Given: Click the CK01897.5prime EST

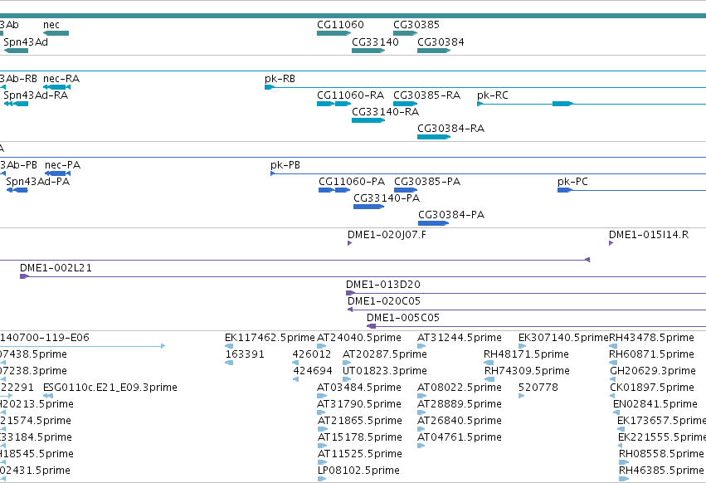Looking at the screenshot, I should point(613,396).
